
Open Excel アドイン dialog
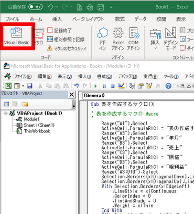[x=118, y=39]
